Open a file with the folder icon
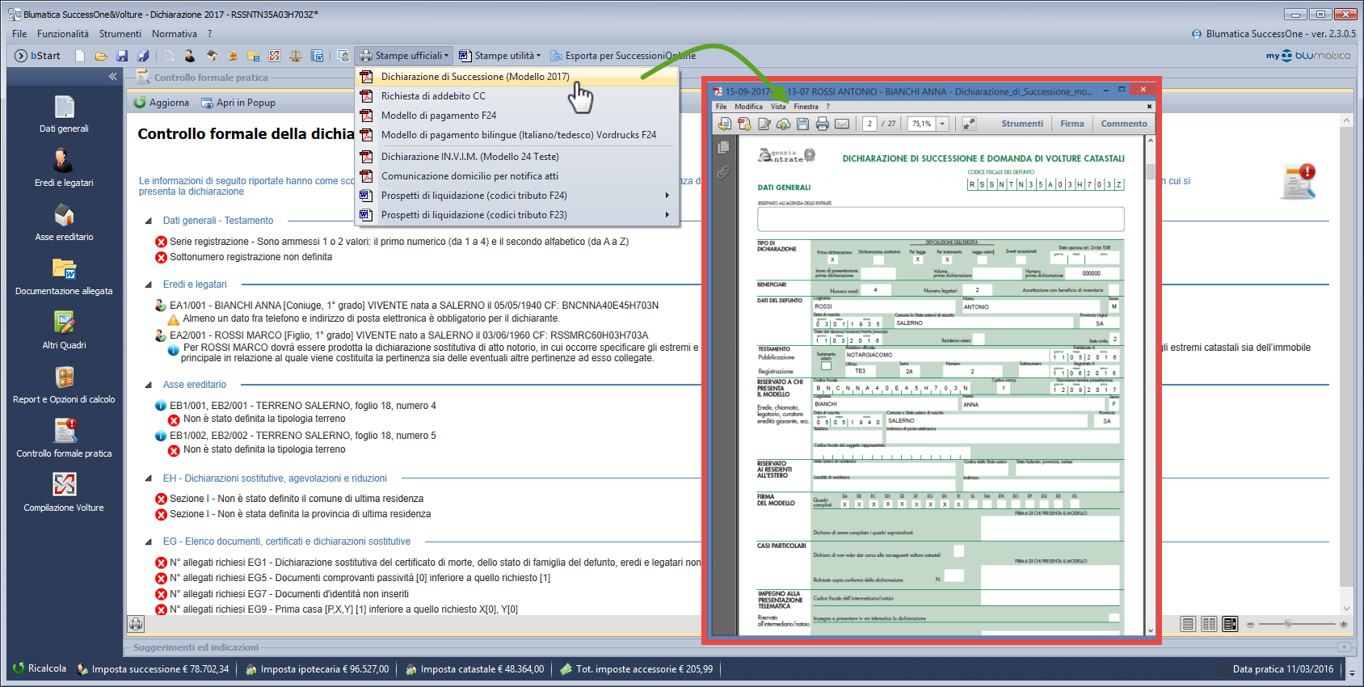This screenshot has width=1364, height=687. click(x=101, y=56)
